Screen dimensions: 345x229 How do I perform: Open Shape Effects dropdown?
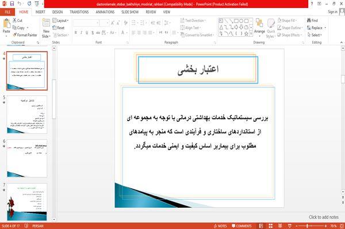tap(289, 35)
